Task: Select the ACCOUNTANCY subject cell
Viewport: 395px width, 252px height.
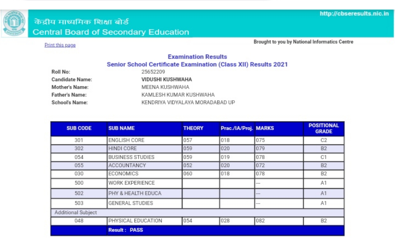Action: tap(144, 165)
